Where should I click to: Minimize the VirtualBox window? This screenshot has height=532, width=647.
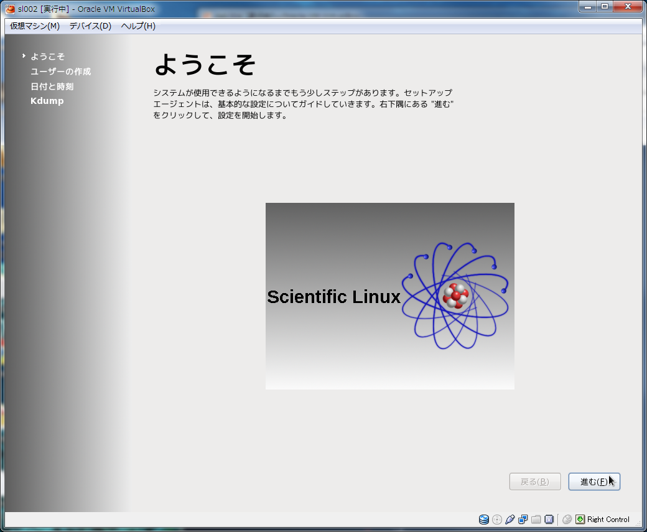point(587,7)
